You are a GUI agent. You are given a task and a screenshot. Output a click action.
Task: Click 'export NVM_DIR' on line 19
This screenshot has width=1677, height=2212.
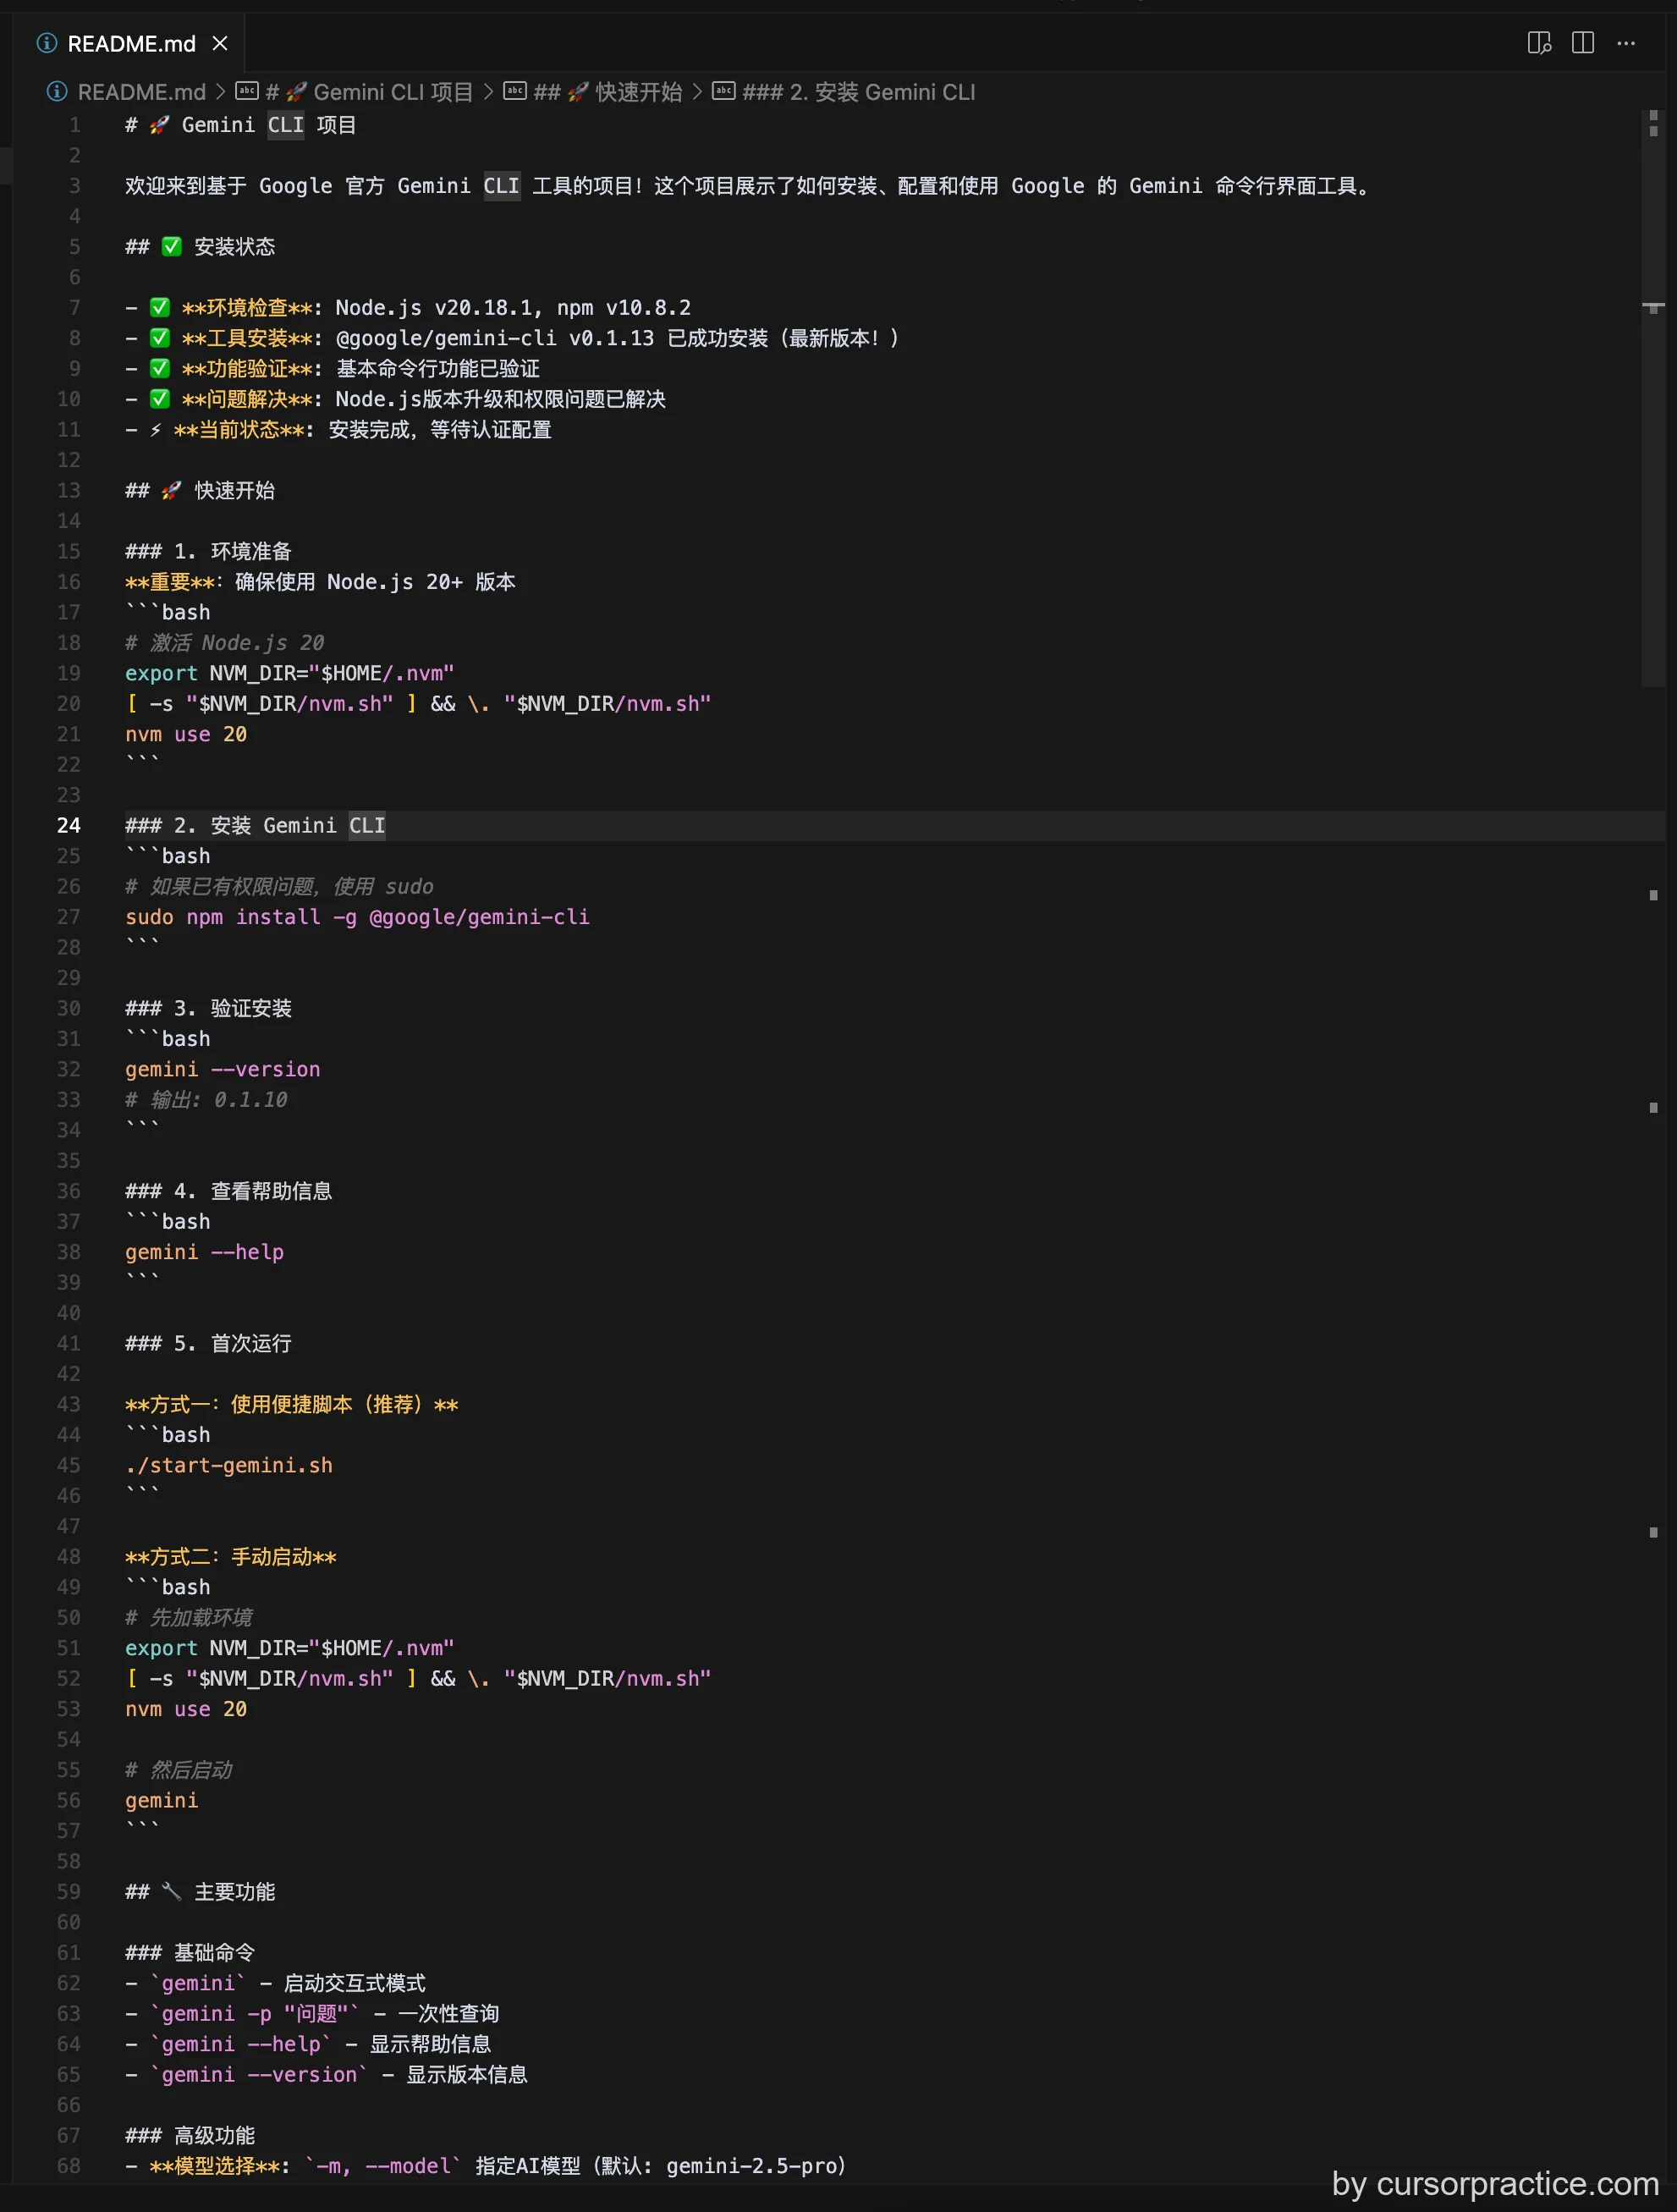[289, 673]
